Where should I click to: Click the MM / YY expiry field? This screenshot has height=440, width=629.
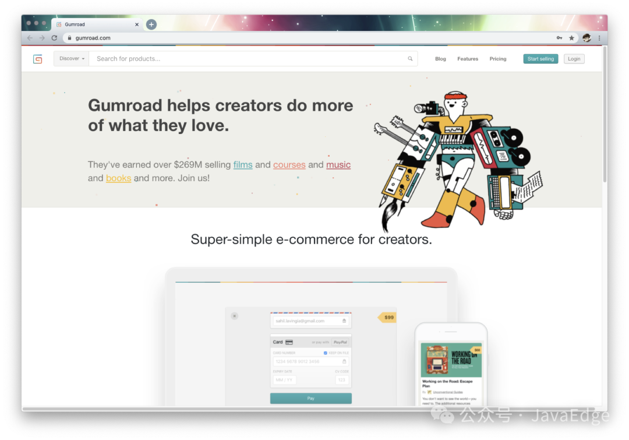coord(284,380)
